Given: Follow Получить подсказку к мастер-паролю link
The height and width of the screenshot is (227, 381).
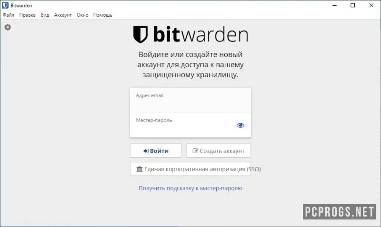Looking at the screenshot, I should coord(190,188).
